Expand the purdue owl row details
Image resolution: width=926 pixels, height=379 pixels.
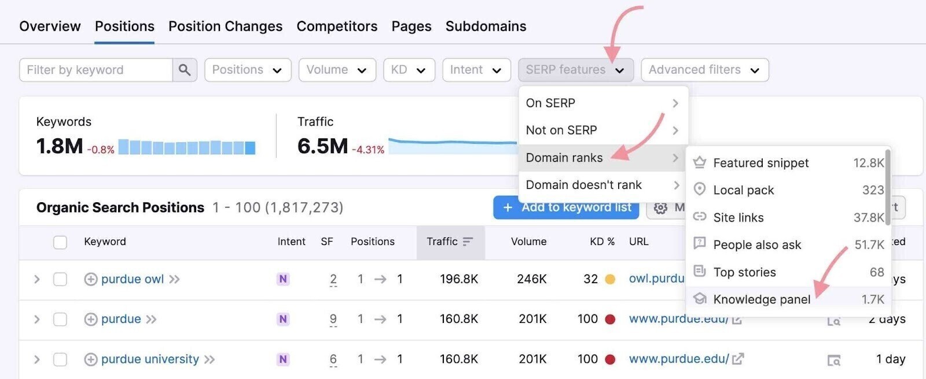tap(37, 280)
